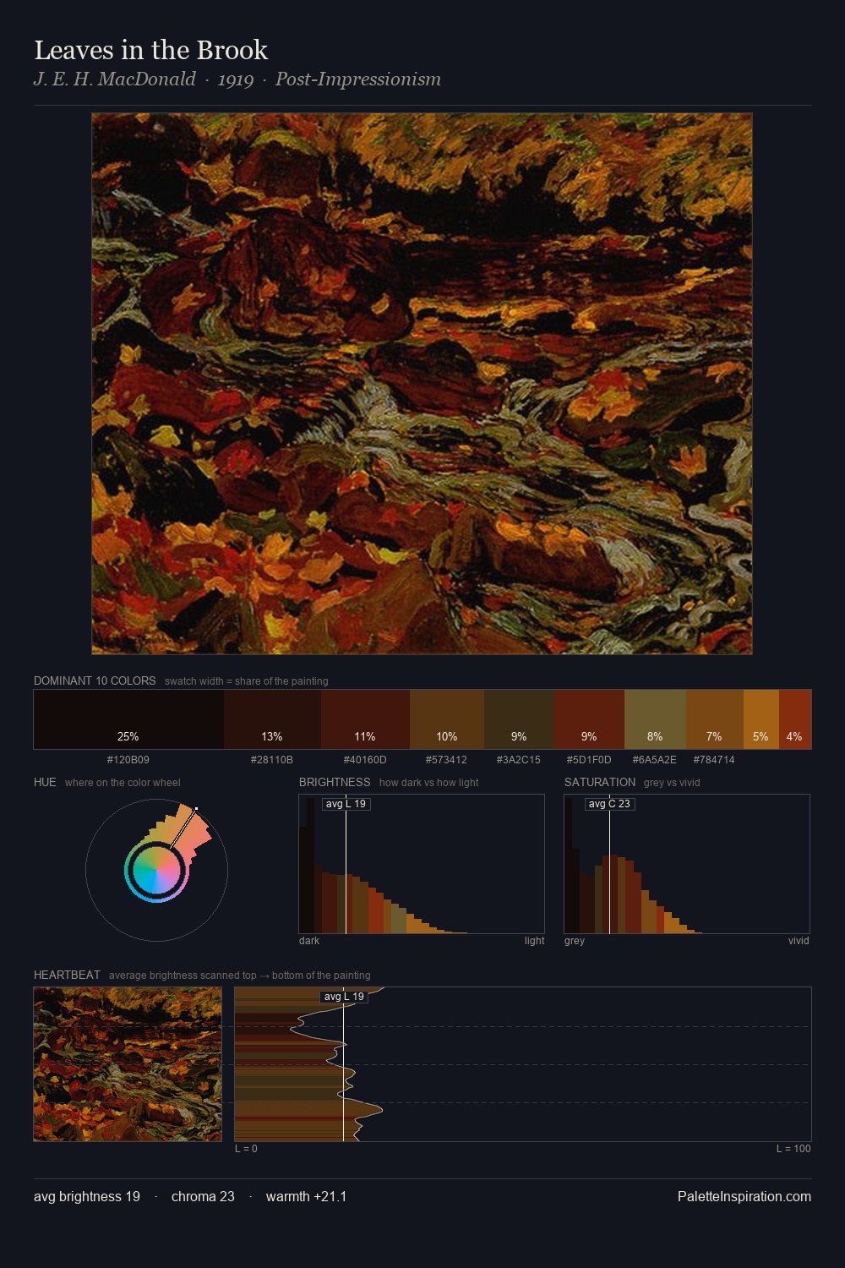This screenshot has height=1268, width=845.
Task: Click the 'dark' axis label
Action: (x=309, y=941)
